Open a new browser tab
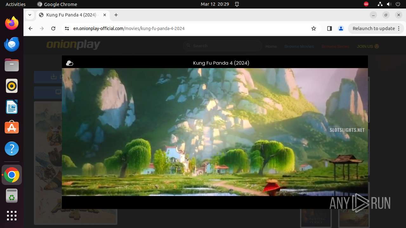Viewport: 406px width, 228px height. tap(116, 15)
